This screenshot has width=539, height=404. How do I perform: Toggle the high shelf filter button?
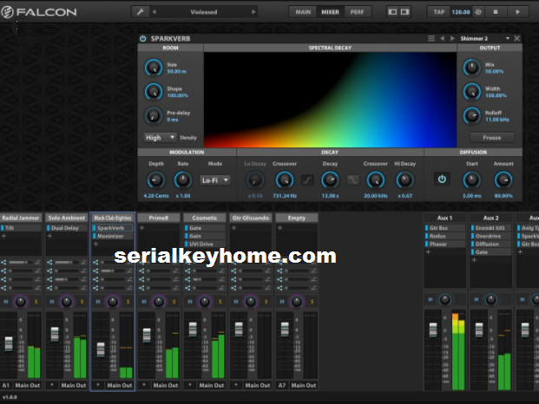353,179
